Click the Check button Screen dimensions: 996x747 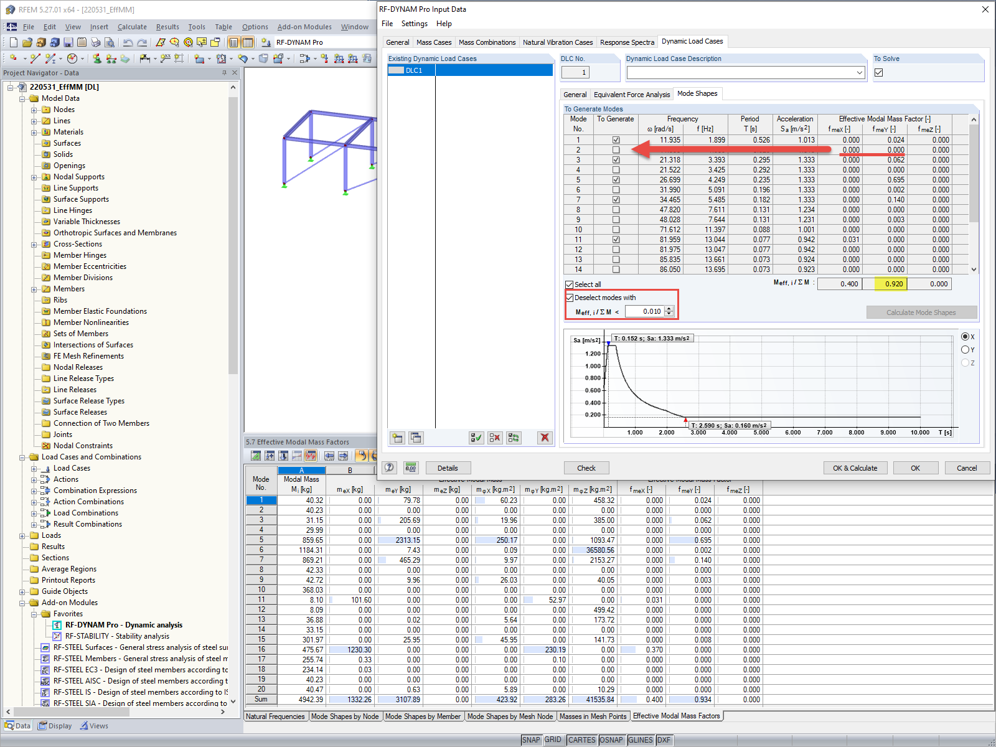[586, 468]
